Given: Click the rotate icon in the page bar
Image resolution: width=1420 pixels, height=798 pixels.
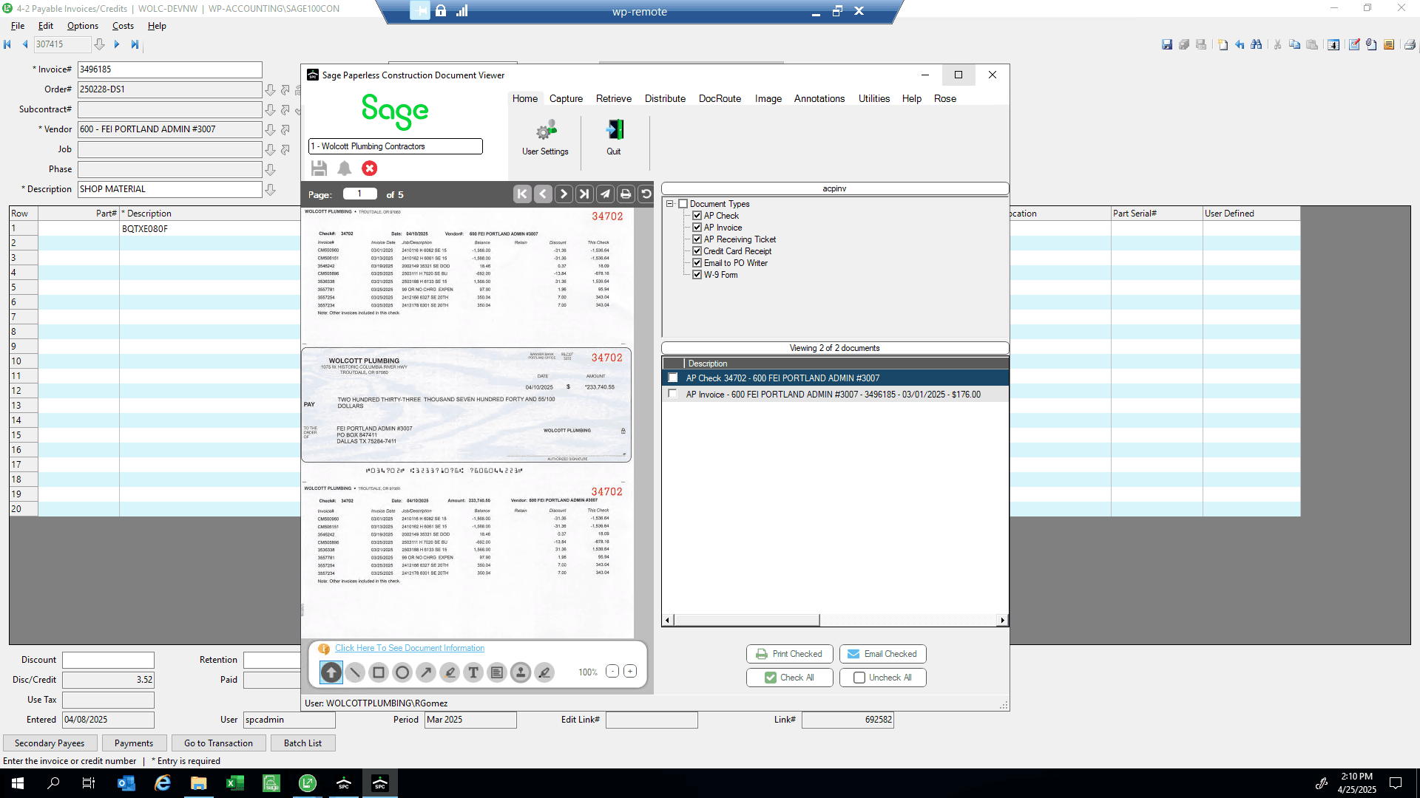Looking at the screenshot, I should click(646, 194).
